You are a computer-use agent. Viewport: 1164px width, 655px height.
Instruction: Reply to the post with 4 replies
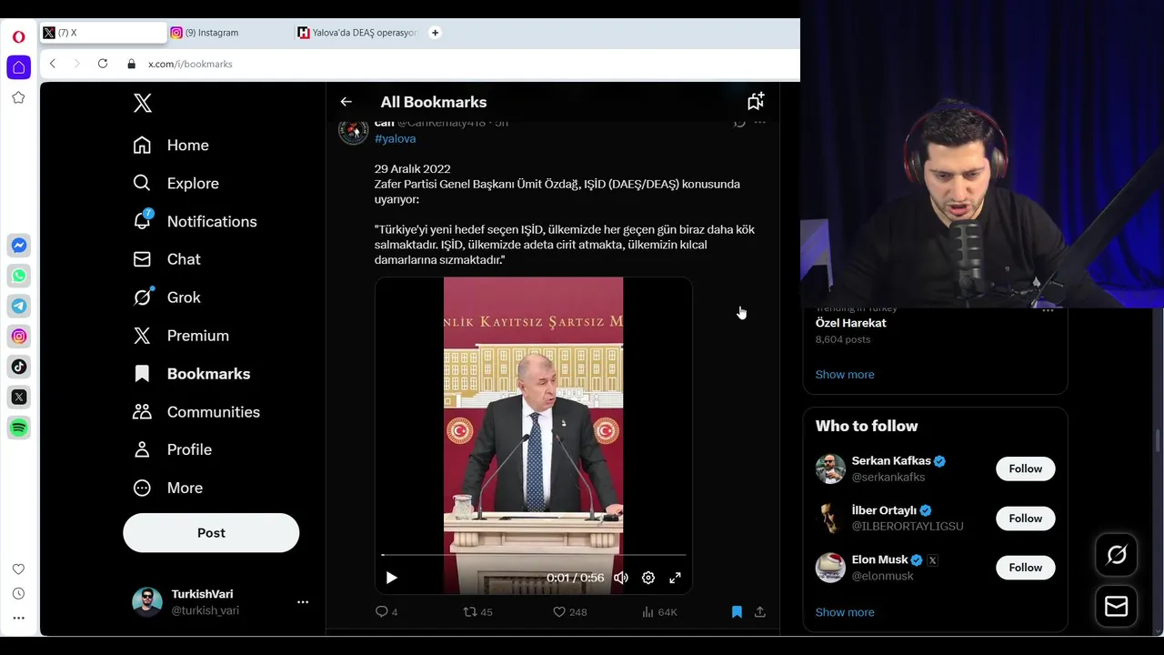pos(386,612)
